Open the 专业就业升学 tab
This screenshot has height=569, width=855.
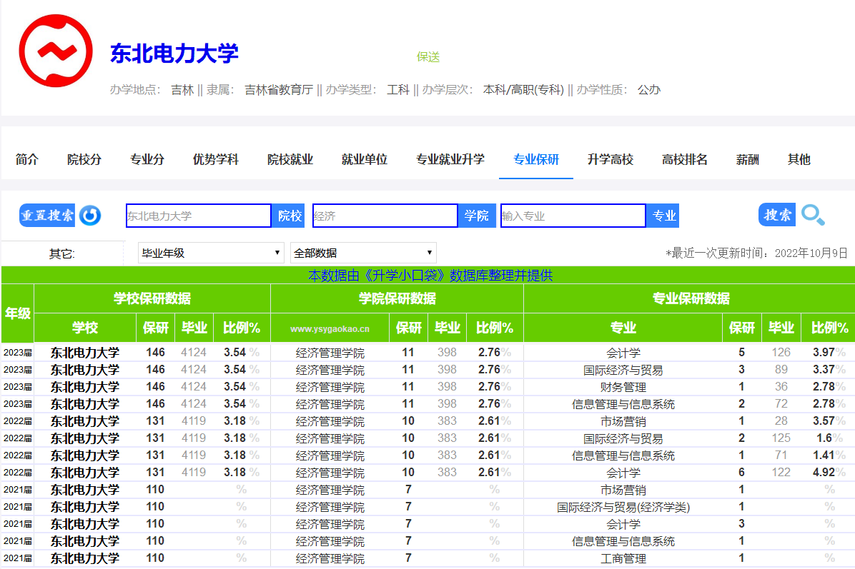point(450,159)
